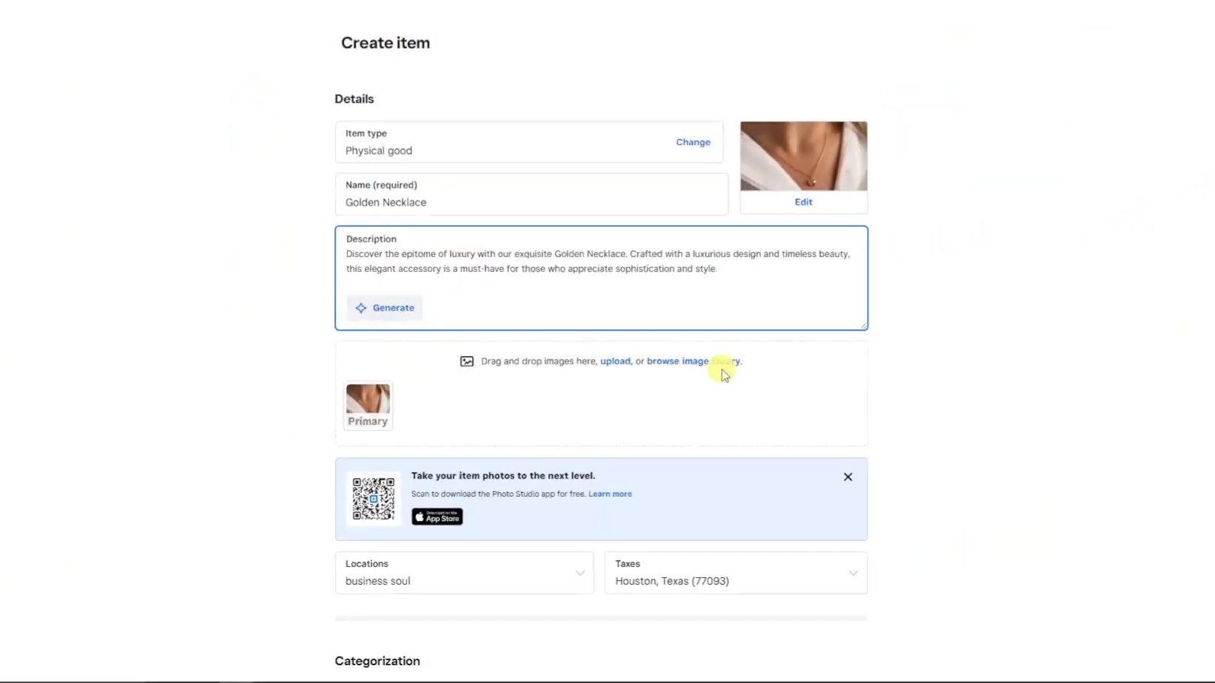This screenshot has width=1215, height=683.
Task: Click the large necklace preview image
Action: (x=803, y=156)
